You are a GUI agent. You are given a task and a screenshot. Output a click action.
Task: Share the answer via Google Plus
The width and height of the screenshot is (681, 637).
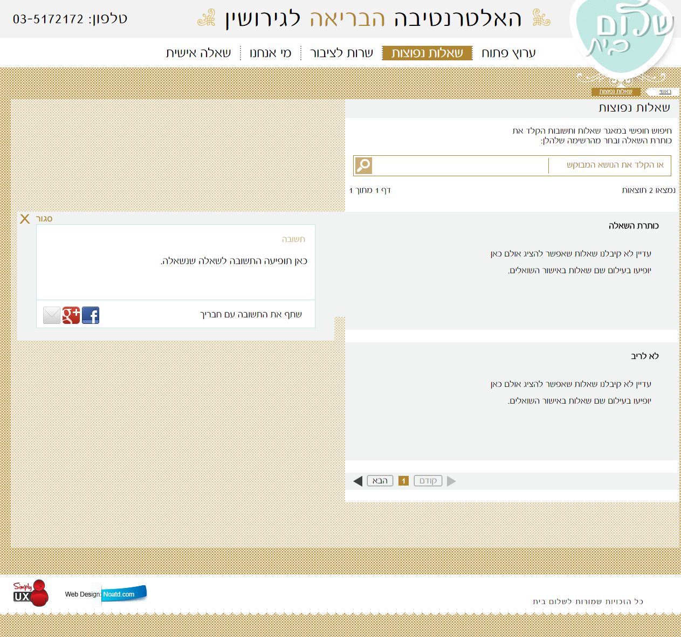coord(71,315)
